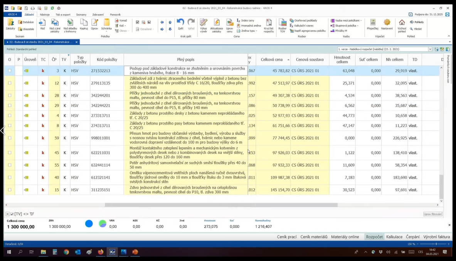Open the Pomocník ribbon tab
Screen dimensions: 456x261
[115, 15]
